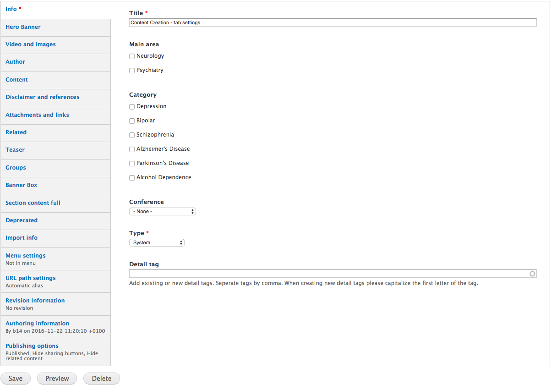
Task: Click the autocomplete circle icon in Detail tag field
Action: tap(532, 274)
